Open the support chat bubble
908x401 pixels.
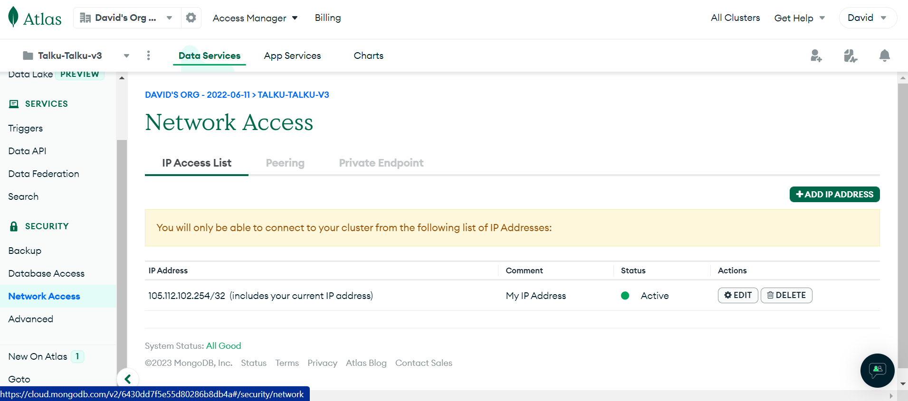pos(877,370)
